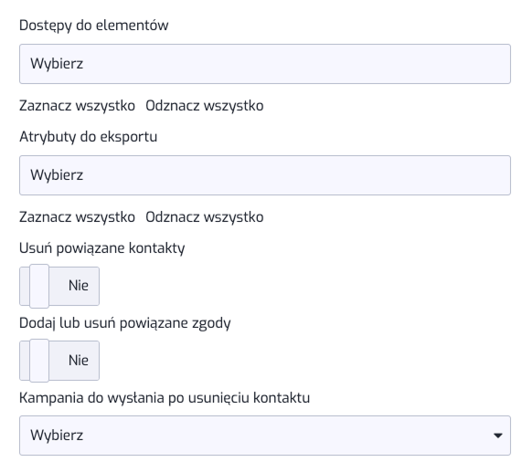Click the caret arrow in the Kampania dropdown
The image size is (532, 462).
(x=498, y=436)
